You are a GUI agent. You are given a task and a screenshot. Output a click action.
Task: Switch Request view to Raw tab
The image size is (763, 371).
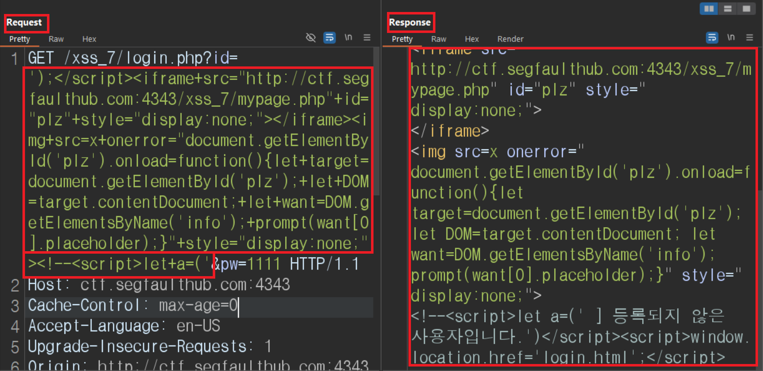56,39
